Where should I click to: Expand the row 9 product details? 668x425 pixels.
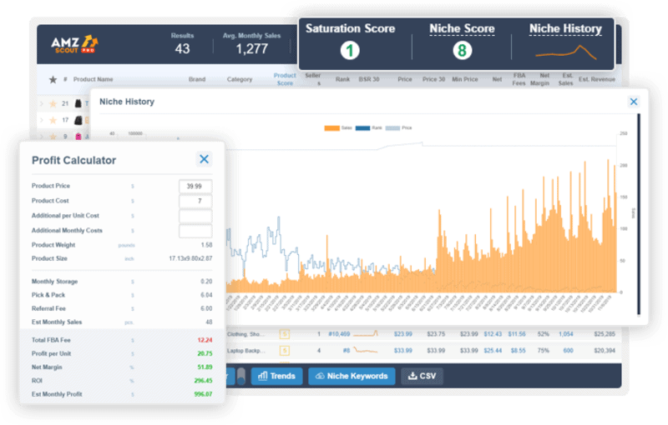tap(42, 136)
